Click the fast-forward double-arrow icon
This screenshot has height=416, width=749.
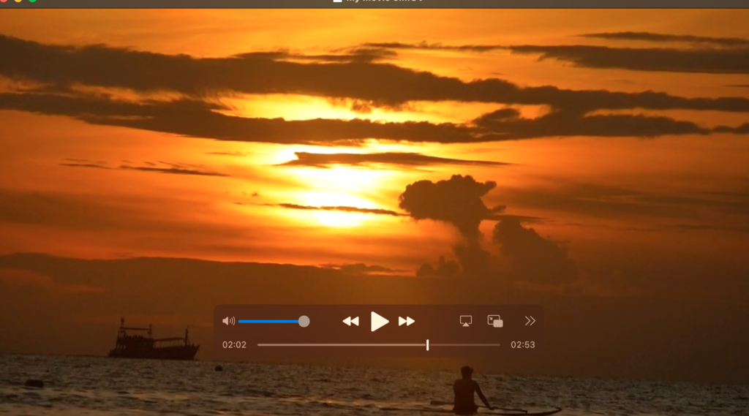pyautogui.click(x=407, y=321)
